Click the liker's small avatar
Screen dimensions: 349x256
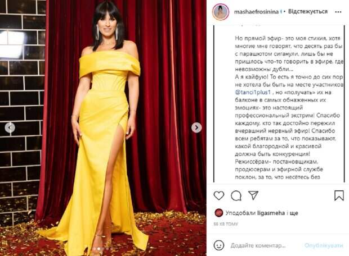tap(219, 213)
